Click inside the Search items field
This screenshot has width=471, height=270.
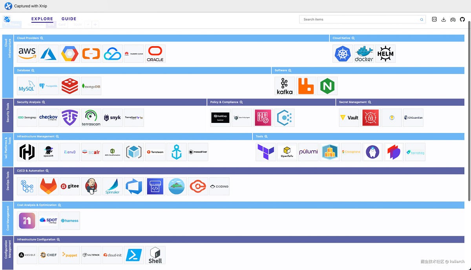pyautogui.click(x=361, y=19)
